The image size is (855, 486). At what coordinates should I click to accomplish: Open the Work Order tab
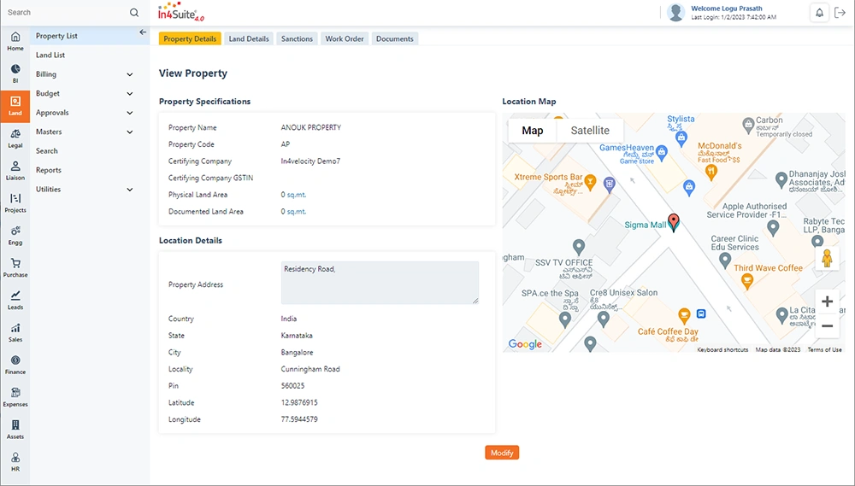[x=345, y=38]
